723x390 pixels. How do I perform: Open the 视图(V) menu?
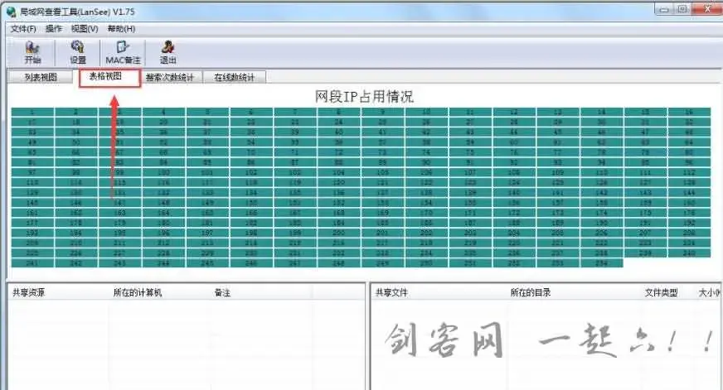85,28
